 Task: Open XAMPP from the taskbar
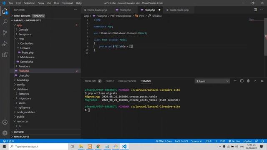point(90,146)
